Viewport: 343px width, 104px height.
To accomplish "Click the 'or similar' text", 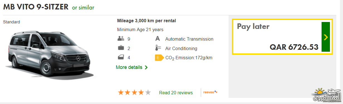I will tap(83, 8).
